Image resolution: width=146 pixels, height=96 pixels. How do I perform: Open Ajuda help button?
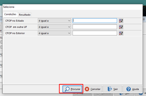click(x=132, y=89)
